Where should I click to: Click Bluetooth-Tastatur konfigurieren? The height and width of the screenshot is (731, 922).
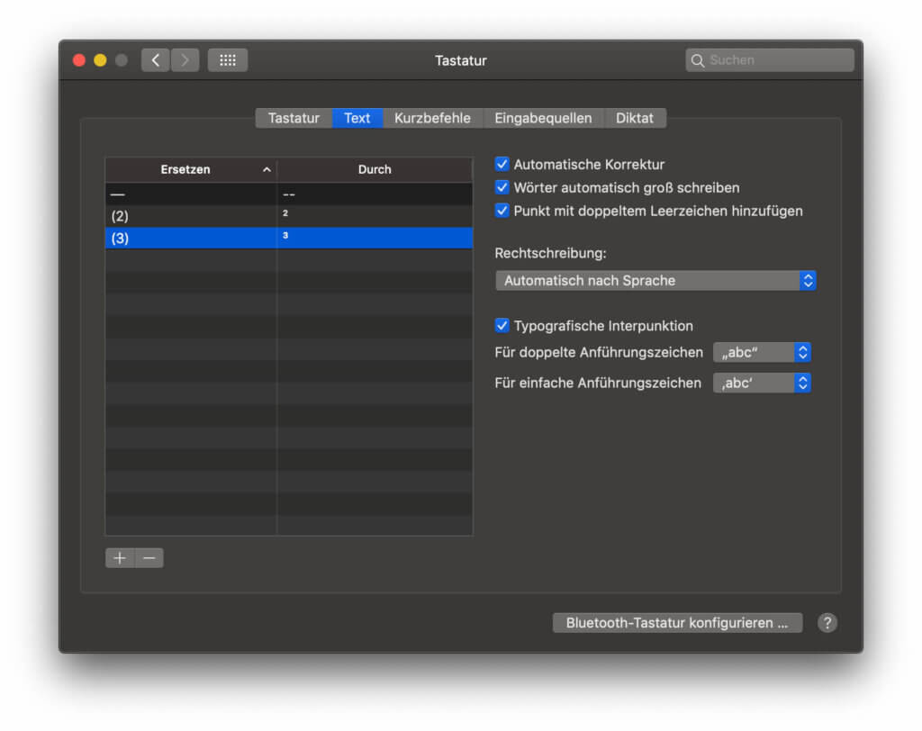tap(677, 622)
